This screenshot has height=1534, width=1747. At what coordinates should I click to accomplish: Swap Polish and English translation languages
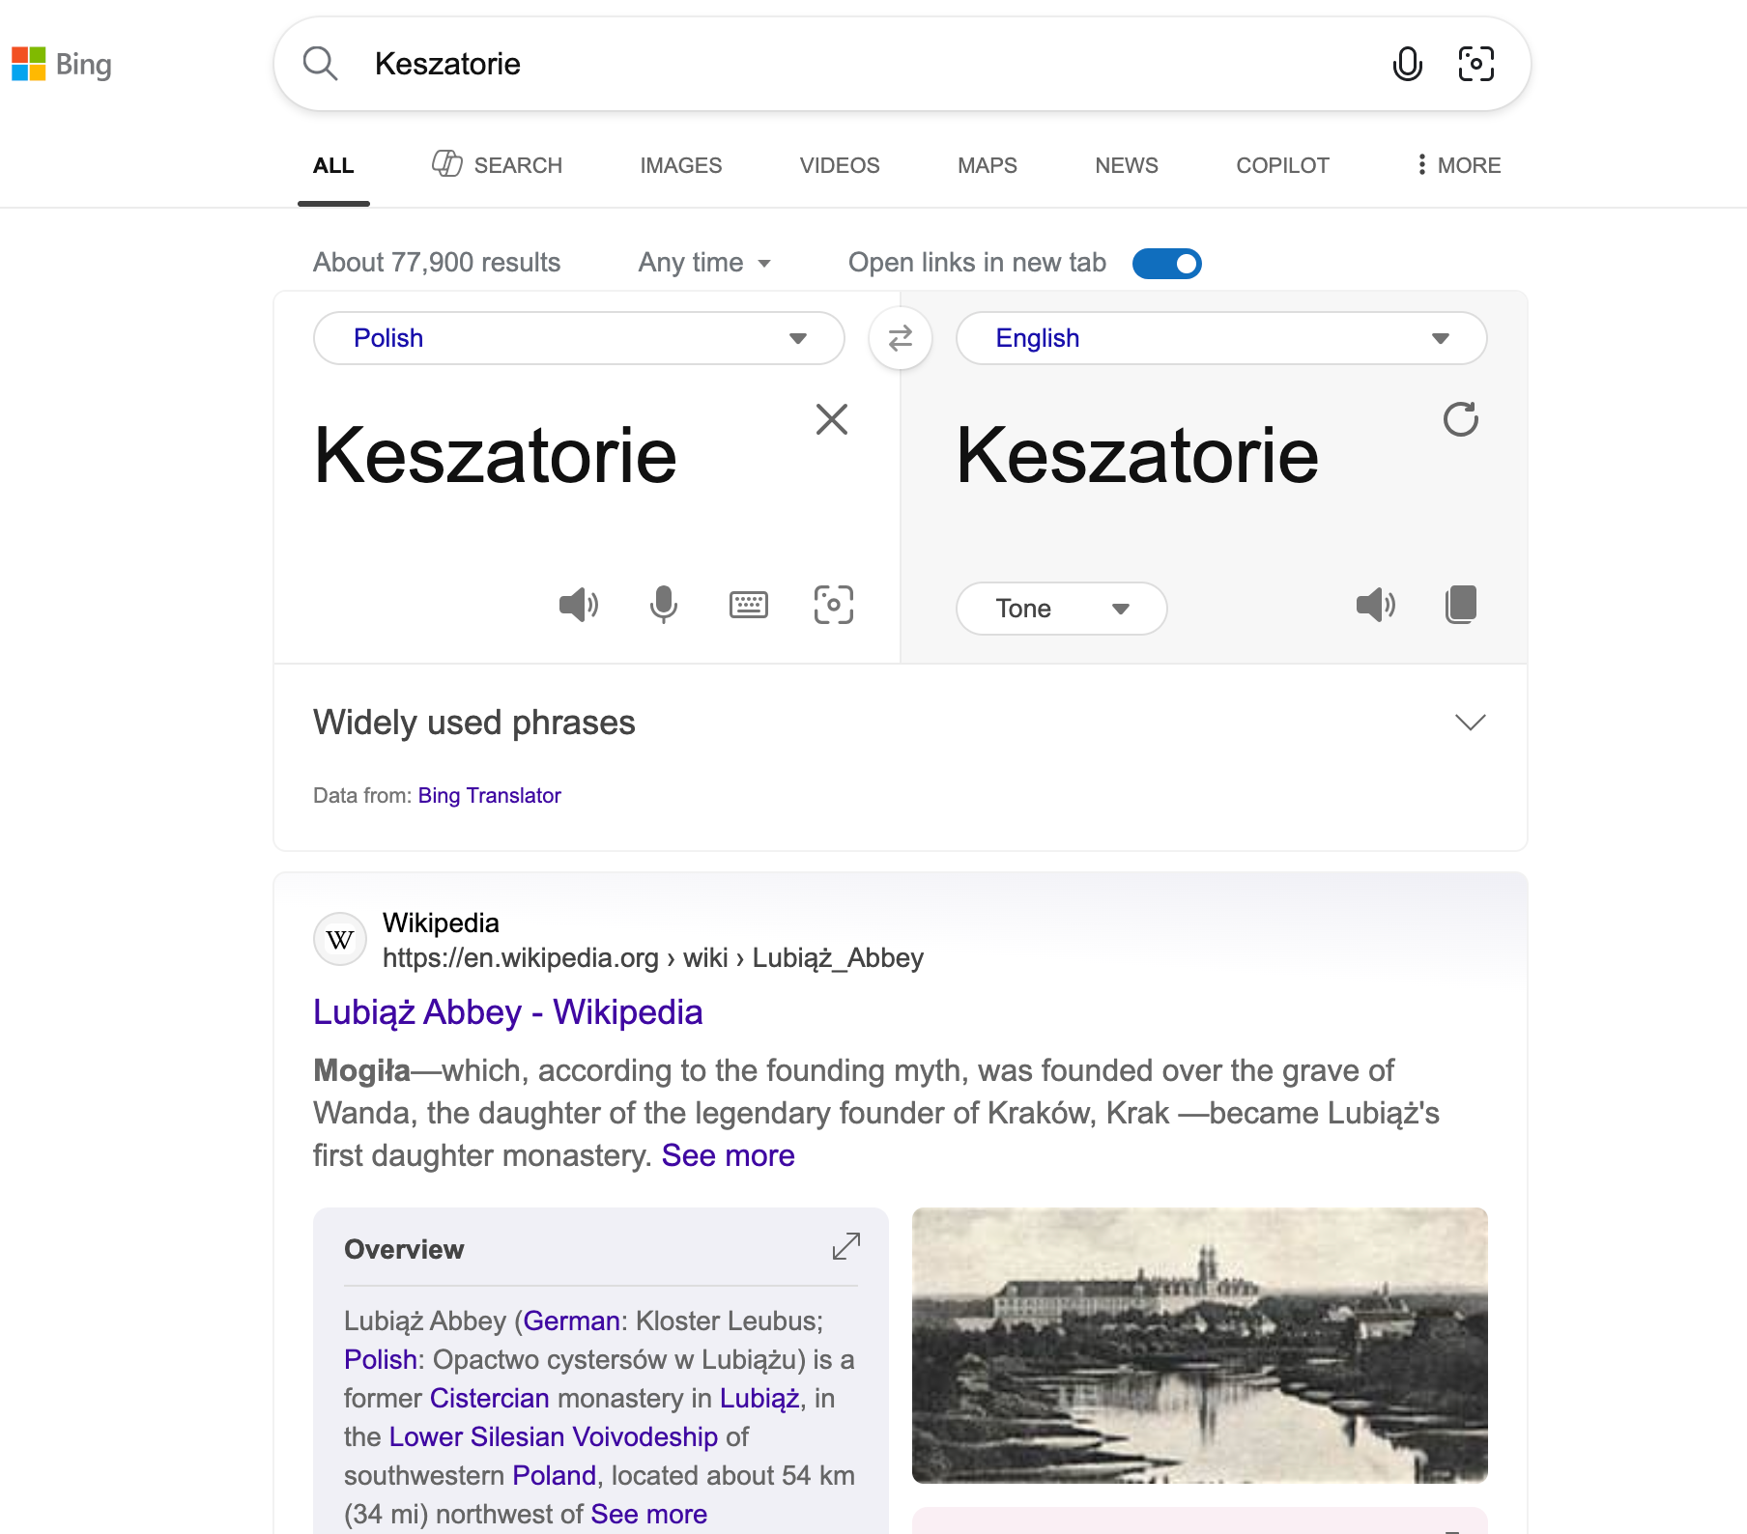pos(900,338)
